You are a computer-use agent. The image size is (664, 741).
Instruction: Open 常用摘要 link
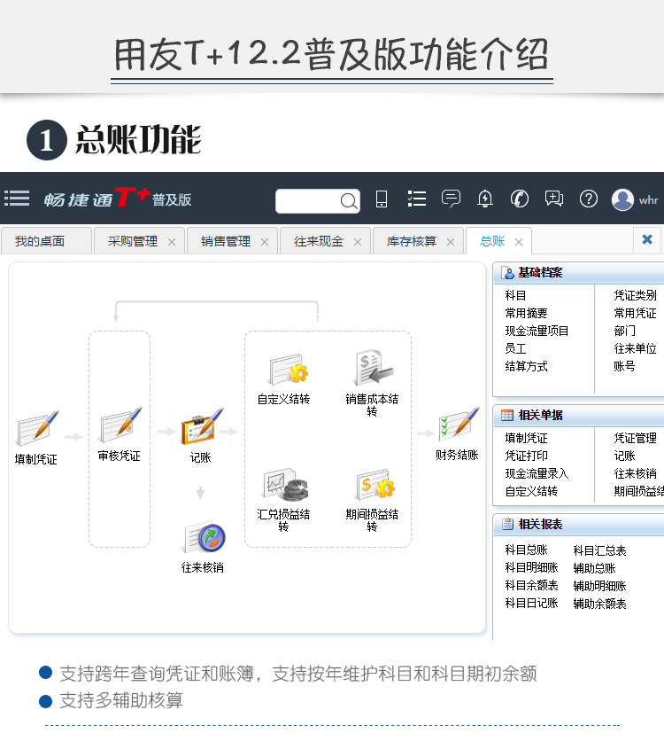click(526, 313)
